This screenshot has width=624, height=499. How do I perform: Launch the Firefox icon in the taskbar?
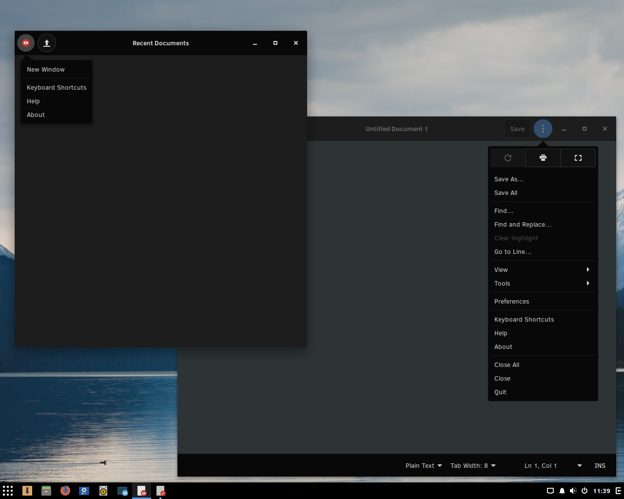coord(65,491)
